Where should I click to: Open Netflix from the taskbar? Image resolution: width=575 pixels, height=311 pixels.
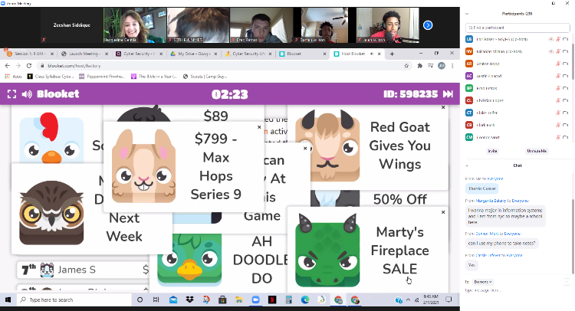[x=272, y=300]
